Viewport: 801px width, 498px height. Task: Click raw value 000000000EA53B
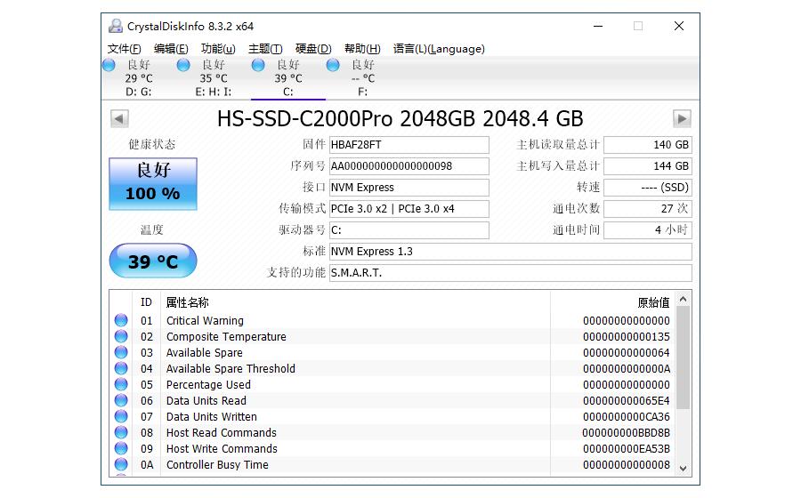(627, 449)
